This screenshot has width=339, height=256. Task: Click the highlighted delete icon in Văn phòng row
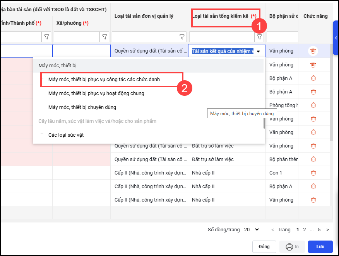click(313, 51)
